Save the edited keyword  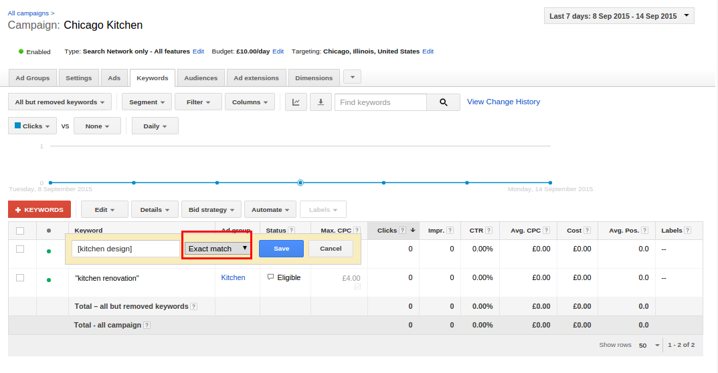pos(281,249)
